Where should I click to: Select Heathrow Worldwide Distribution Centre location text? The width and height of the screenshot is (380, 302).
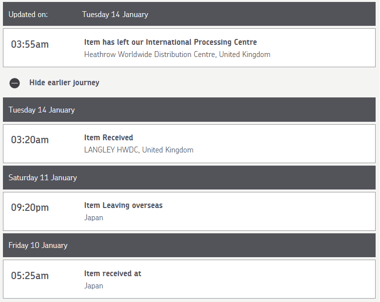177,55
